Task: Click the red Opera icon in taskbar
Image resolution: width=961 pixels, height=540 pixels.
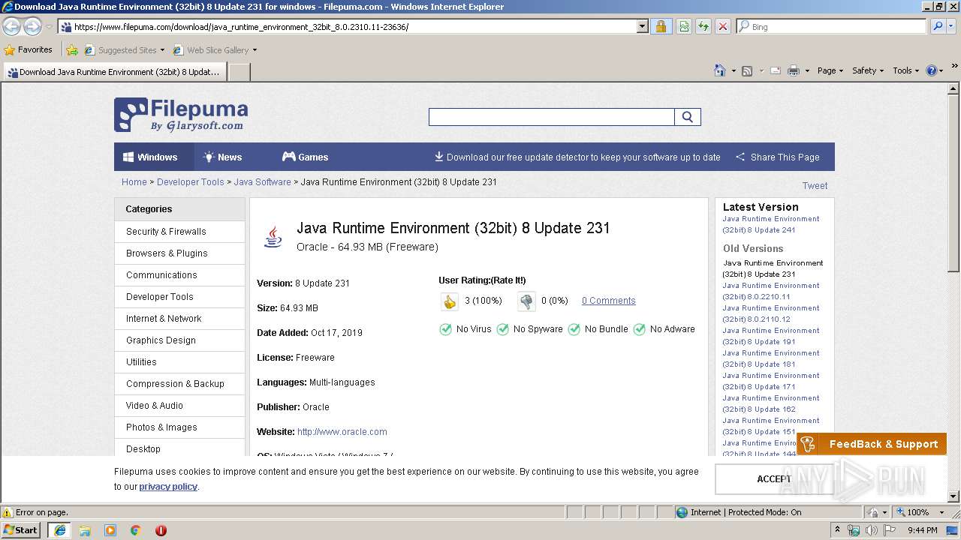Action: coord(161,530)
